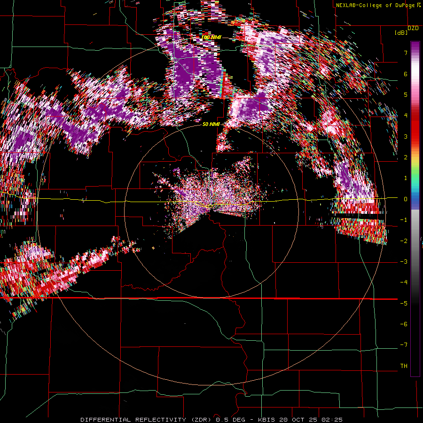423x423 pixels.
Task: Click the 6 value on the color scale
Action: (x=406, y=74)
